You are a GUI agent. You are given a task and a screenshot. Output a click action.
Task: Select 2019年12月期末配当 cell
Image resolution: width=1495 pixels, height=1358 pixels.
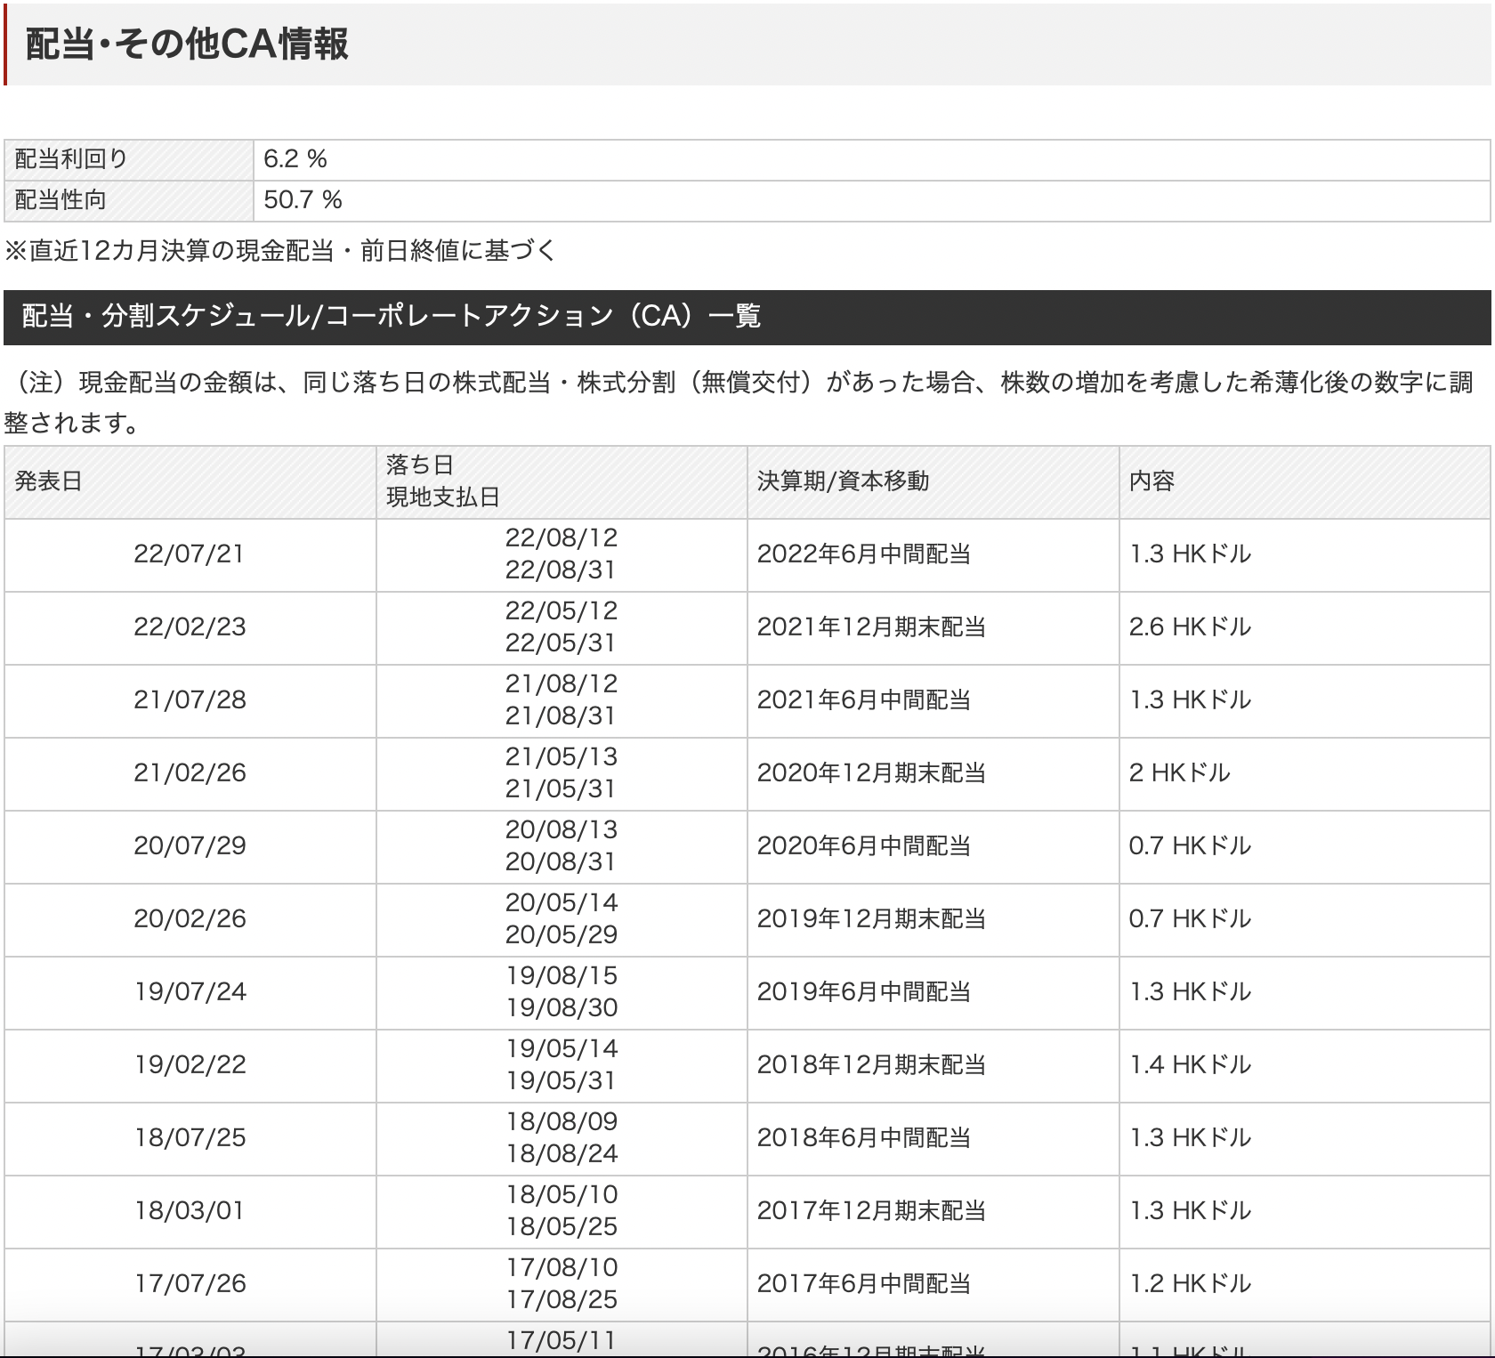933,920
